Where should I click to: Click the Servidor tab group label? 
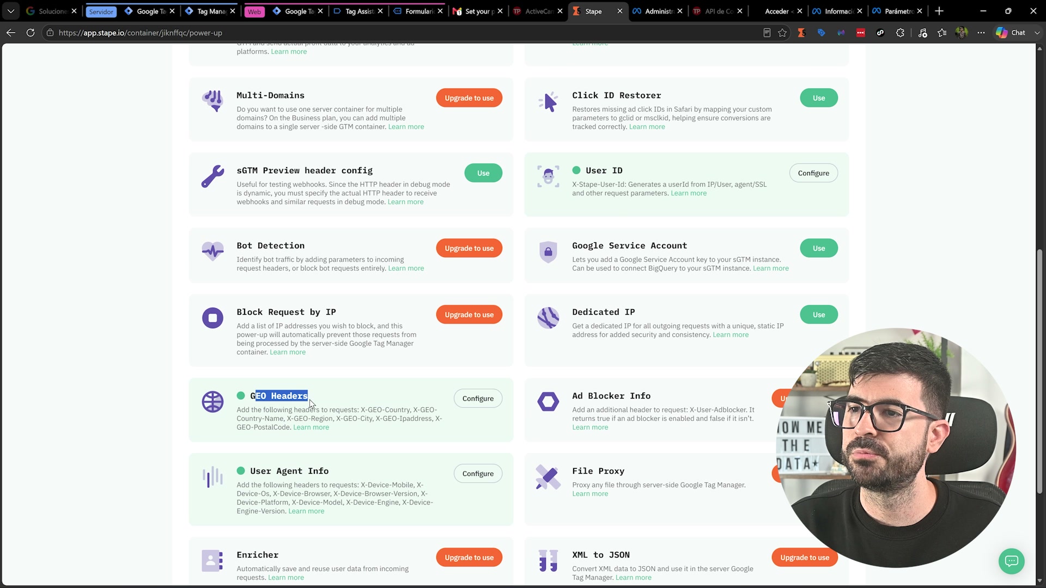[101, 11]
